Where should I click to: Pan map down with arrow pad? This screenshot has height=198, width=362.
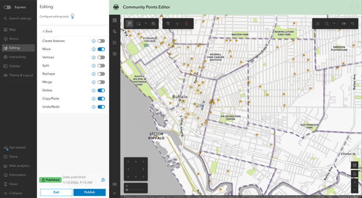click(136, 176)
